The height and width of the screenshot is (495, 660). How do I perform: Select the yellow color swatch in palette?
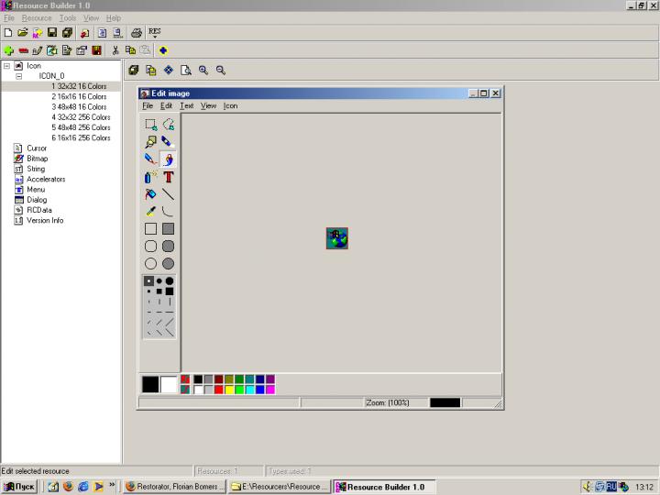(x=229, y=390)
